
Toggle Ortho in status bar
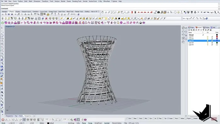(x=78, y=123)
